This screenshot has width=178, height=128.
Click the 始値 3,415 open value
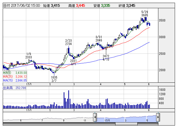[51, 5]
